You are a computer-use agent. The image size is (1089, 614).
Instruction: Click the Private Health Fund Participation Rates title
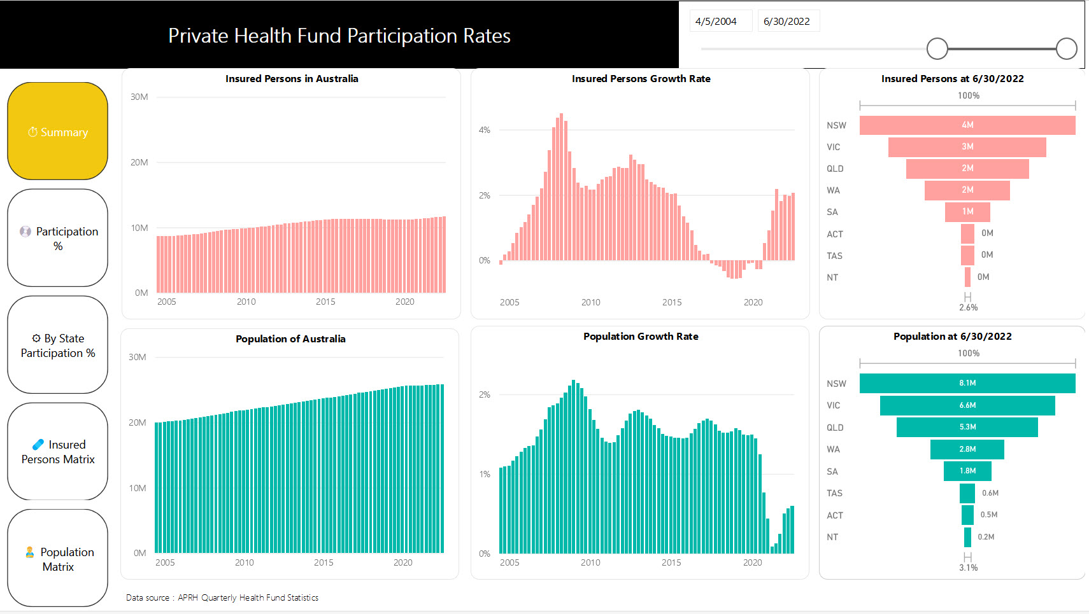338,36
